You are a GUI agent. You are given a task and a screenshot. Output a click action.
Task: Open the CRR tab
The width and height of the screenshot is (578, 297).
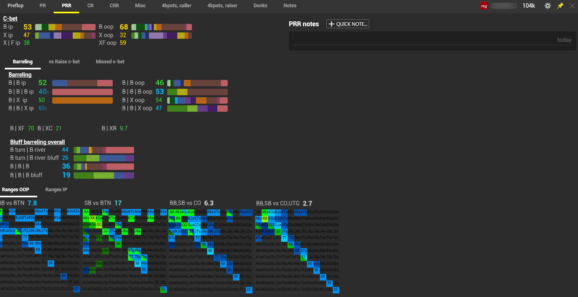(x=114, y=6)
